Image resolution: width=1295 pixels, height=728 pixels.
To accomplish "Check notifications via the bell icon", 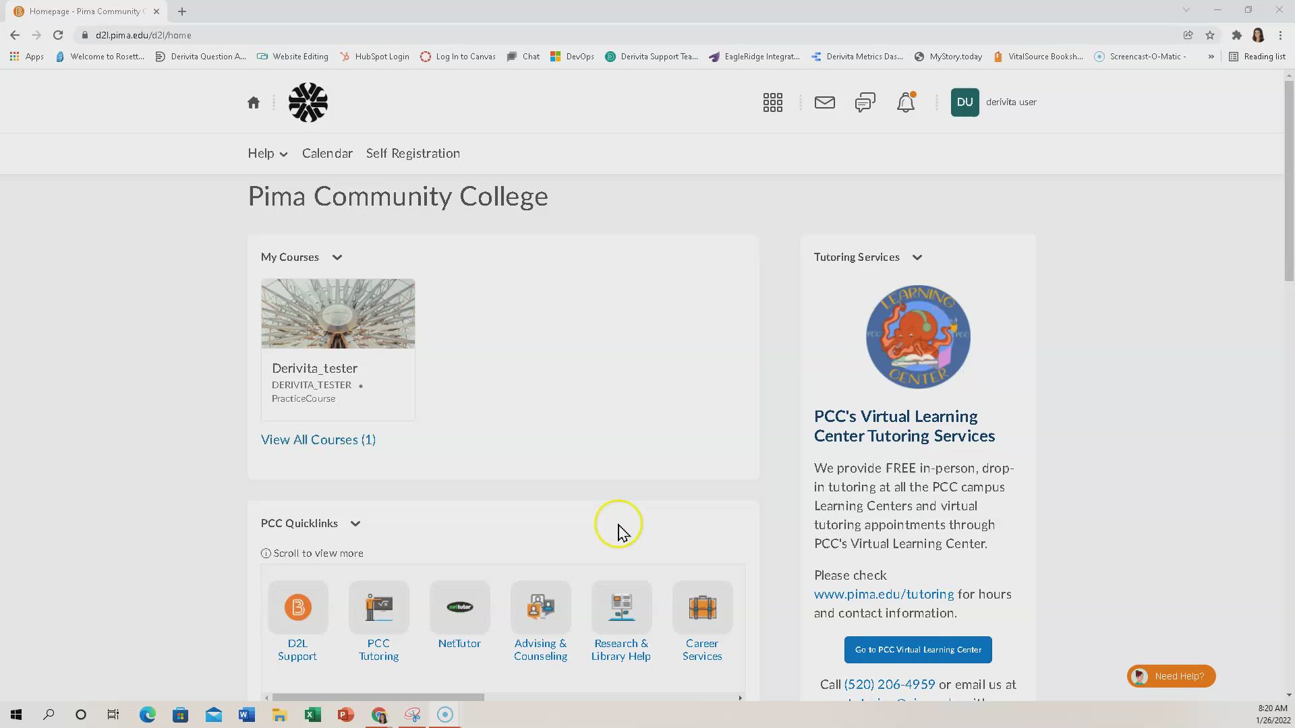I will 905,102.
